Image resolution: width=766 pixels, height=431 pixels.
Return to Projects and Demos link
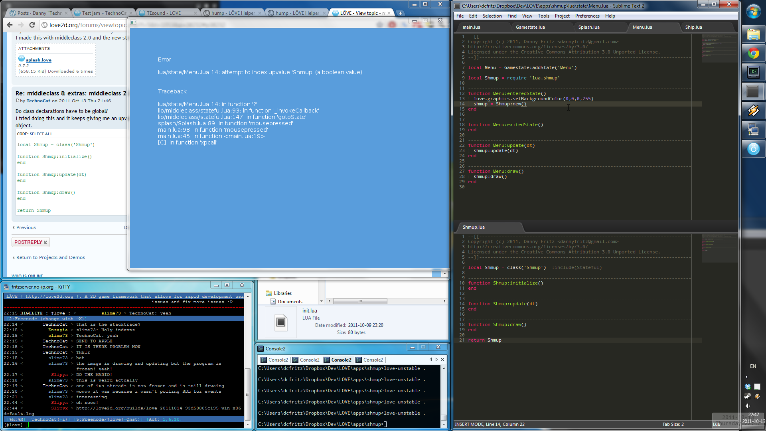click(x=51, y=257)
